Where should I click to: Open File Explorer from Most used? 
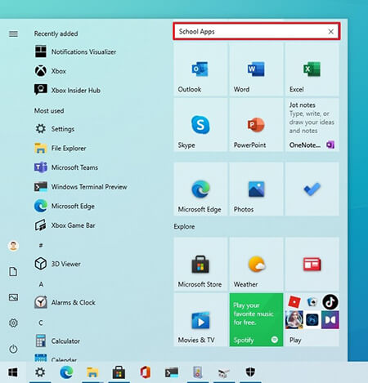61,148
